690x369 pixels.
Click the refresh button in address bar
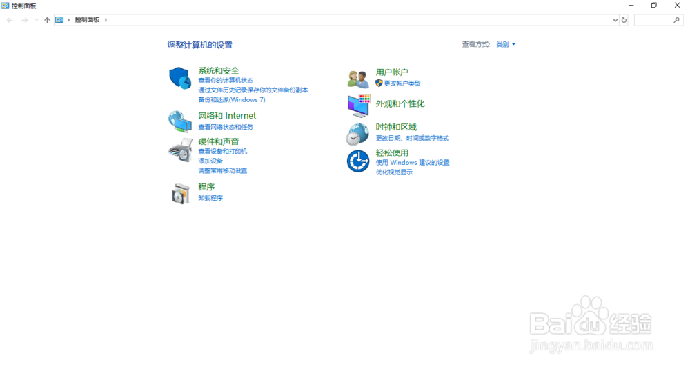pyautogui.click(x=624, y=20)
